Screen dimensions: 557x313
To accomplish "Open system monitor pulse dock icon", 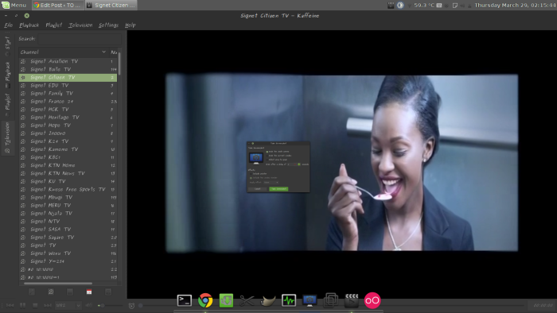I will pos(289,300).
